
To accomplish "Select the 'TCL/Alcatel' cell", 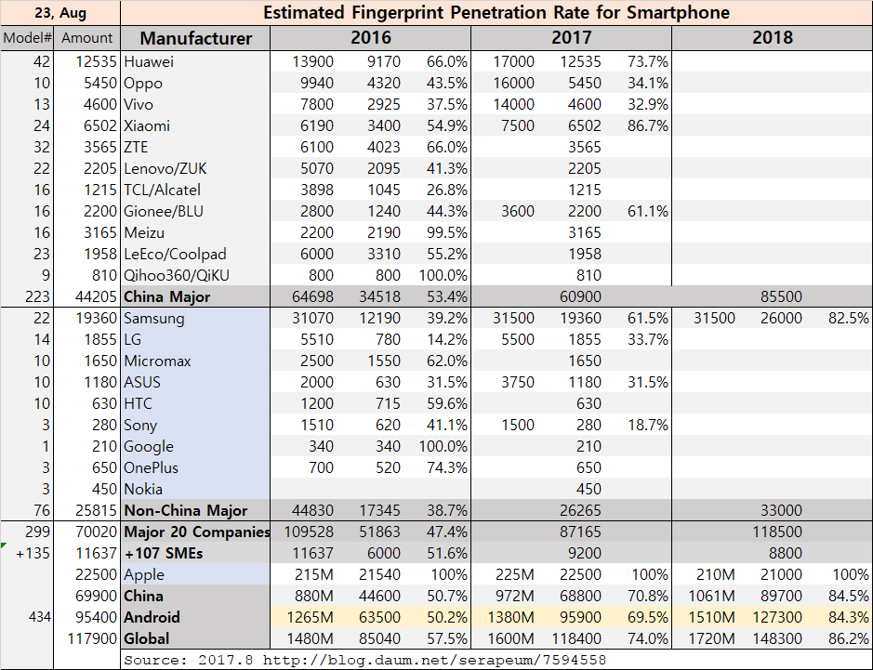I will (195, 190).
